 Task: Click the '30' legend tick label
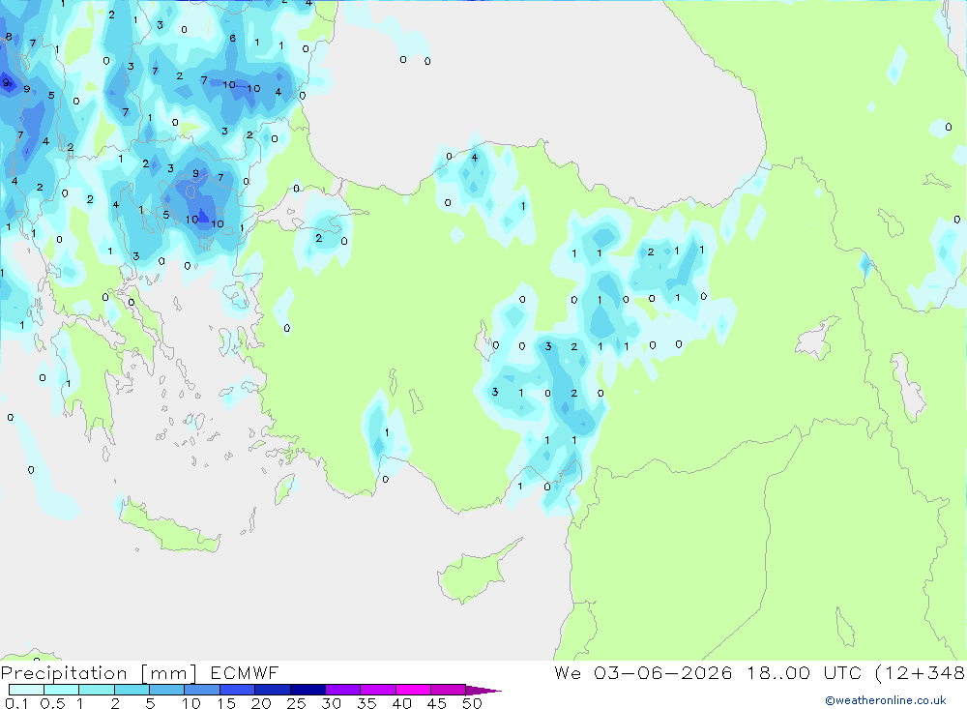click(332, 703)
